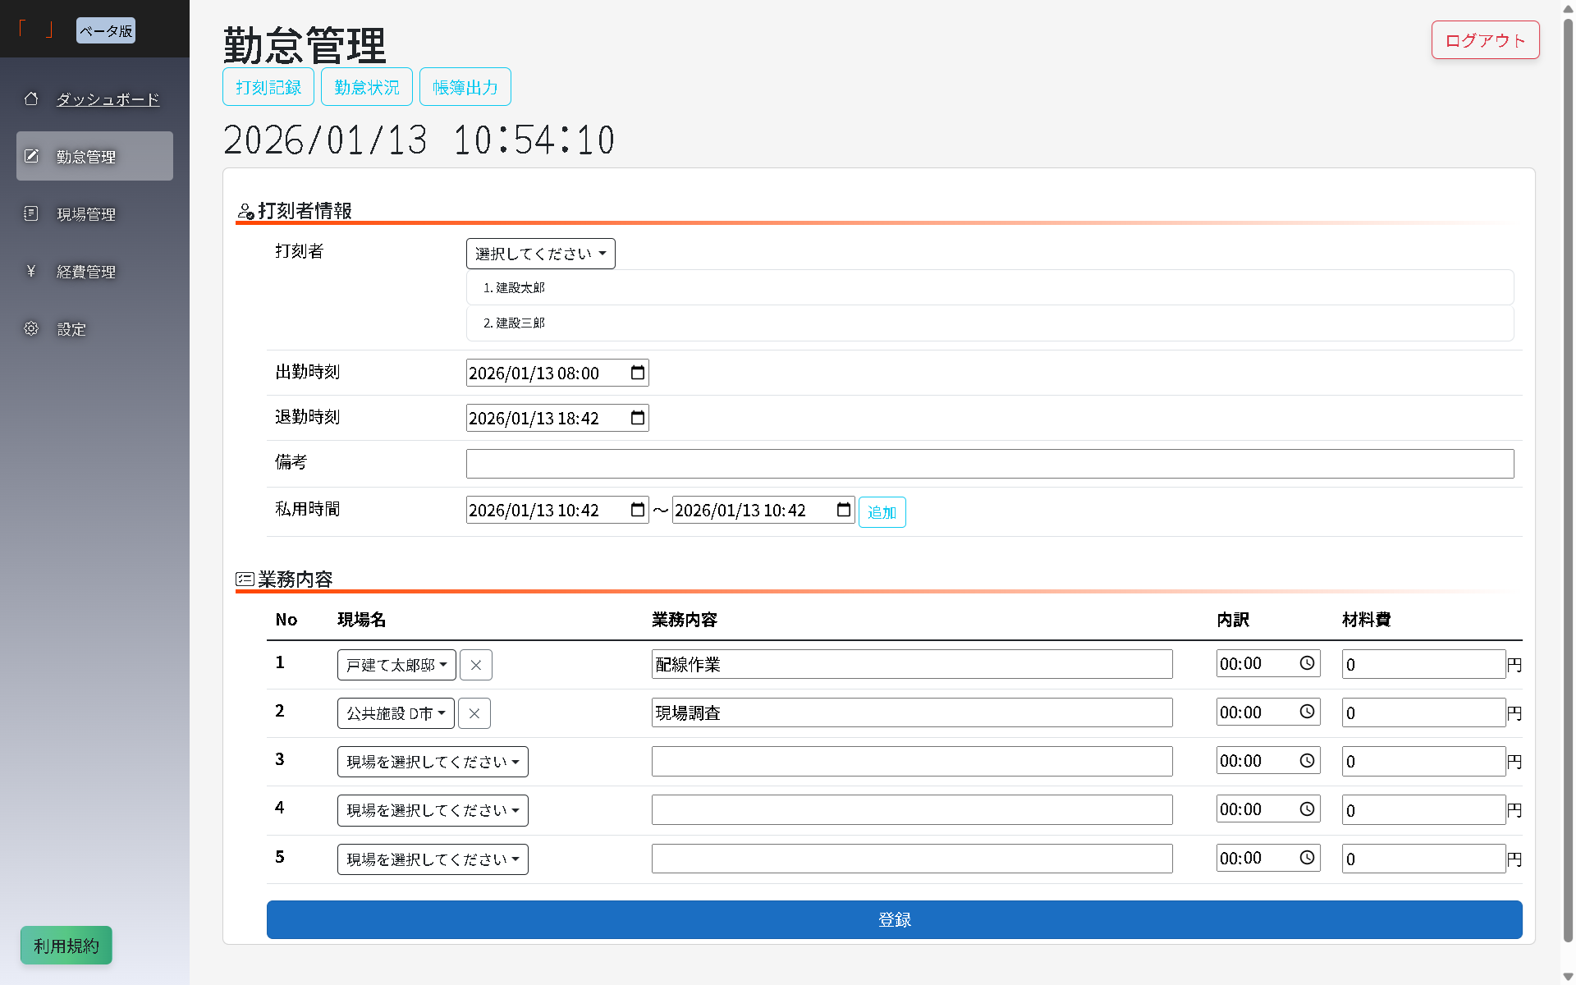Viewport: 1576px width, 985px height.
Task: Open the dashboard via the home icon
Action: click(x=31, y=98)
